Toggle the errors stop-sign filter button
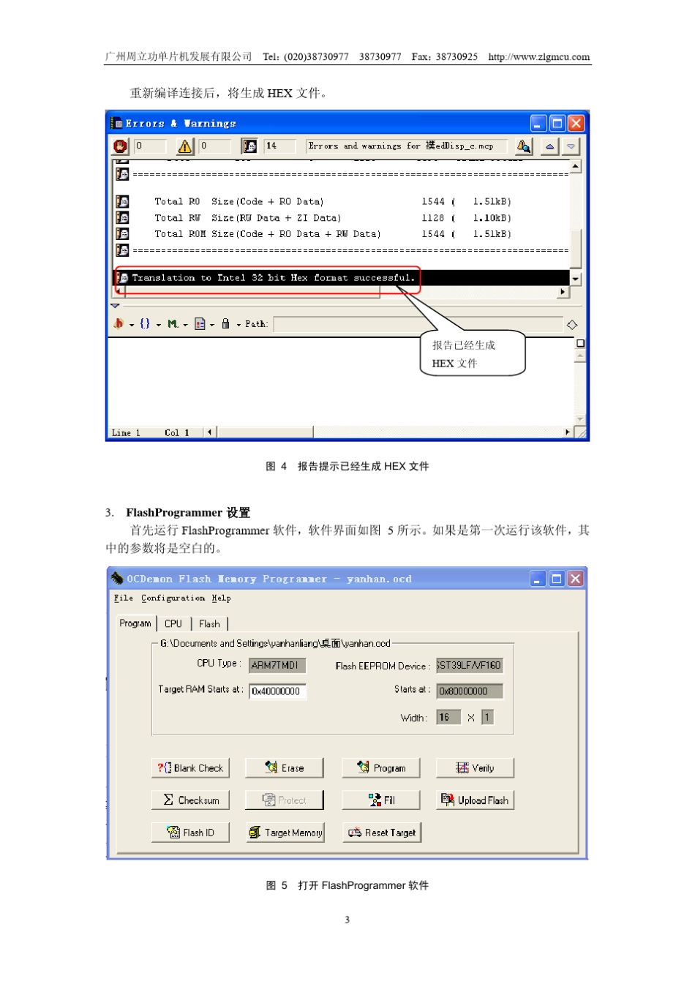 coord(121,146)
